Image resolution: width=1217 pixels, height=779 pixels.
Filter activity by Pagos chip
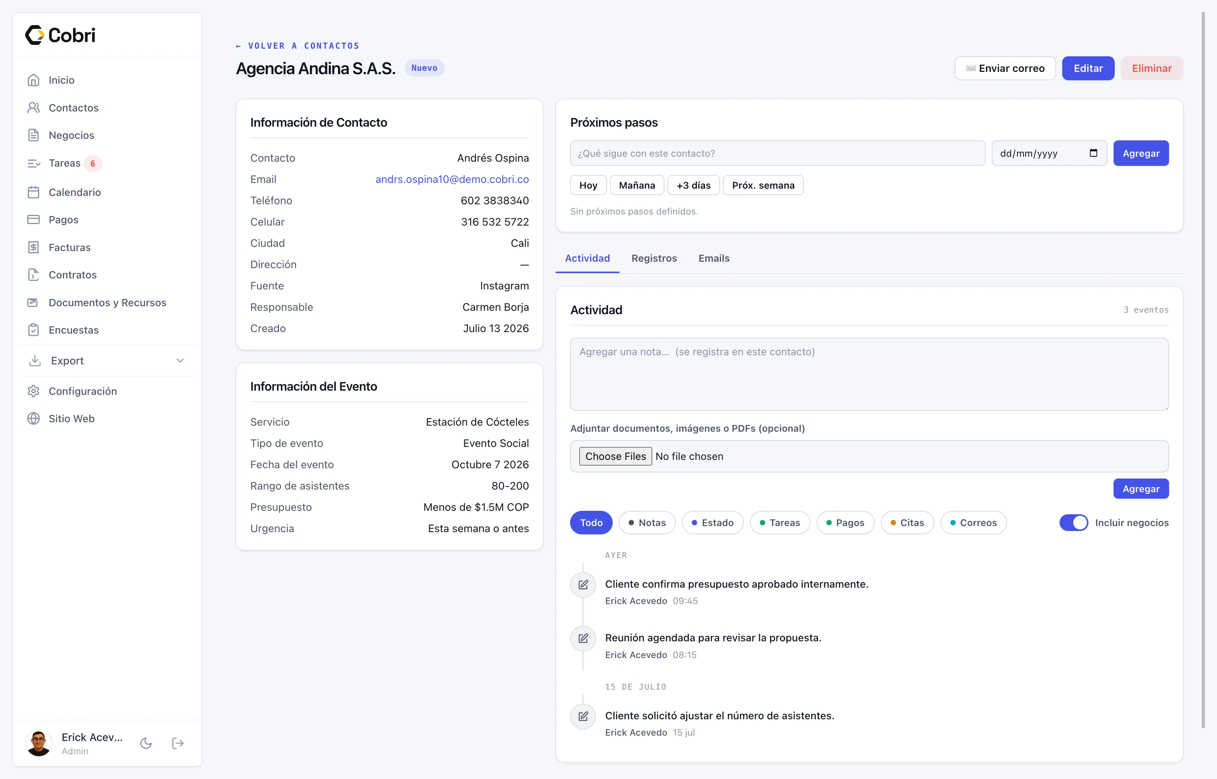pos(845,523)
